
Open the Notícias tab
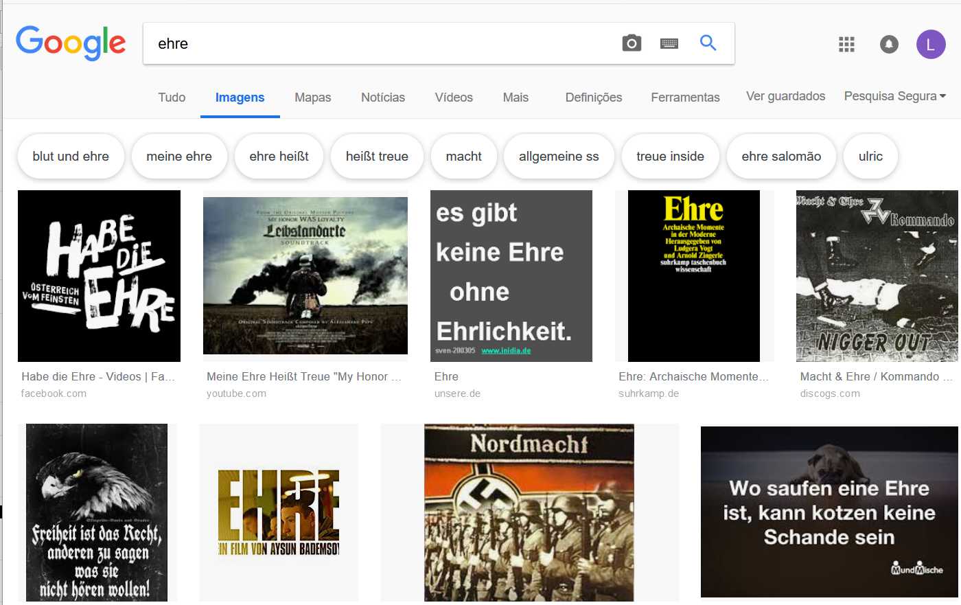383,98
